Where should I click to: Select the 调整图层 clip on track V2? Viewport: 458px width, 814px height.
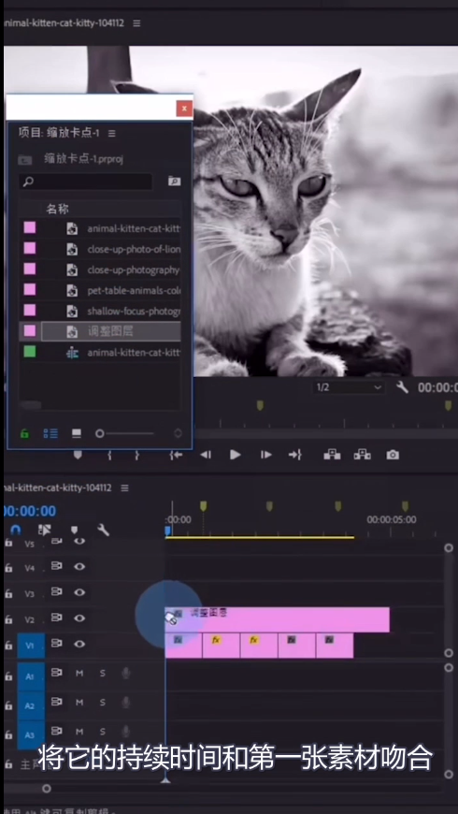pyautogui.click(x=278, y=619)
